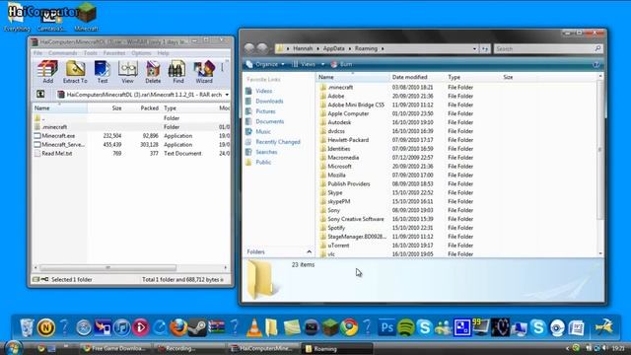Launch Minecraft block icon in the dock
The height and width of the screenshot is (355, 631).
point(330,327)
